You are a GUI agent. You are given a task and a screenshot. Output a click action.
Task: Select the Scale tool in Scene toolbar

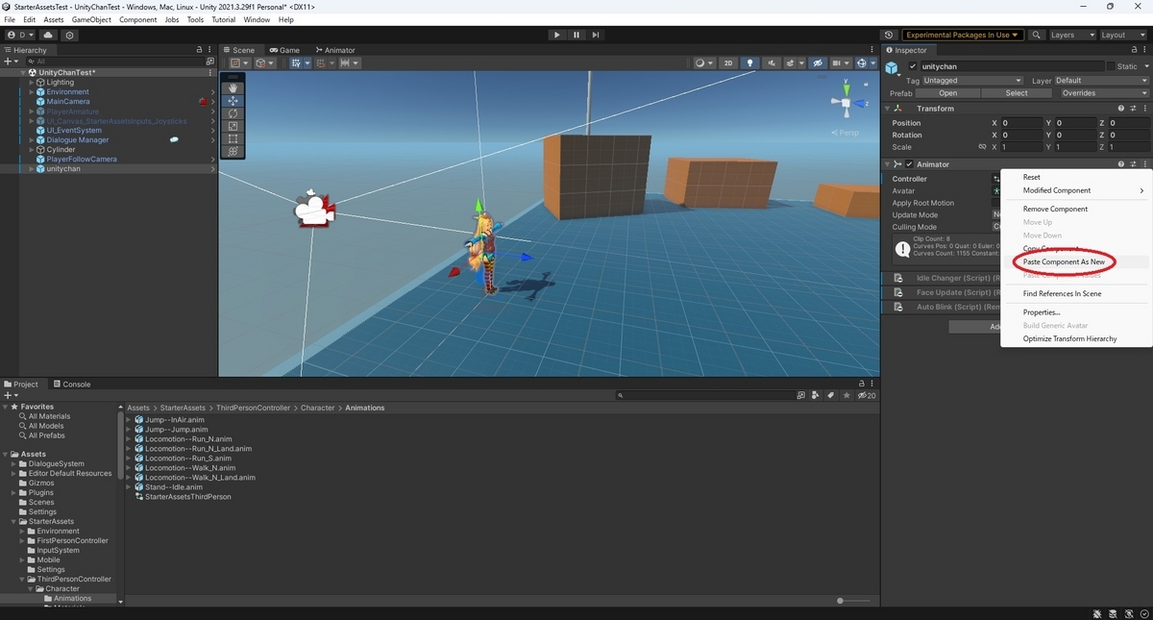click(233, 126)
